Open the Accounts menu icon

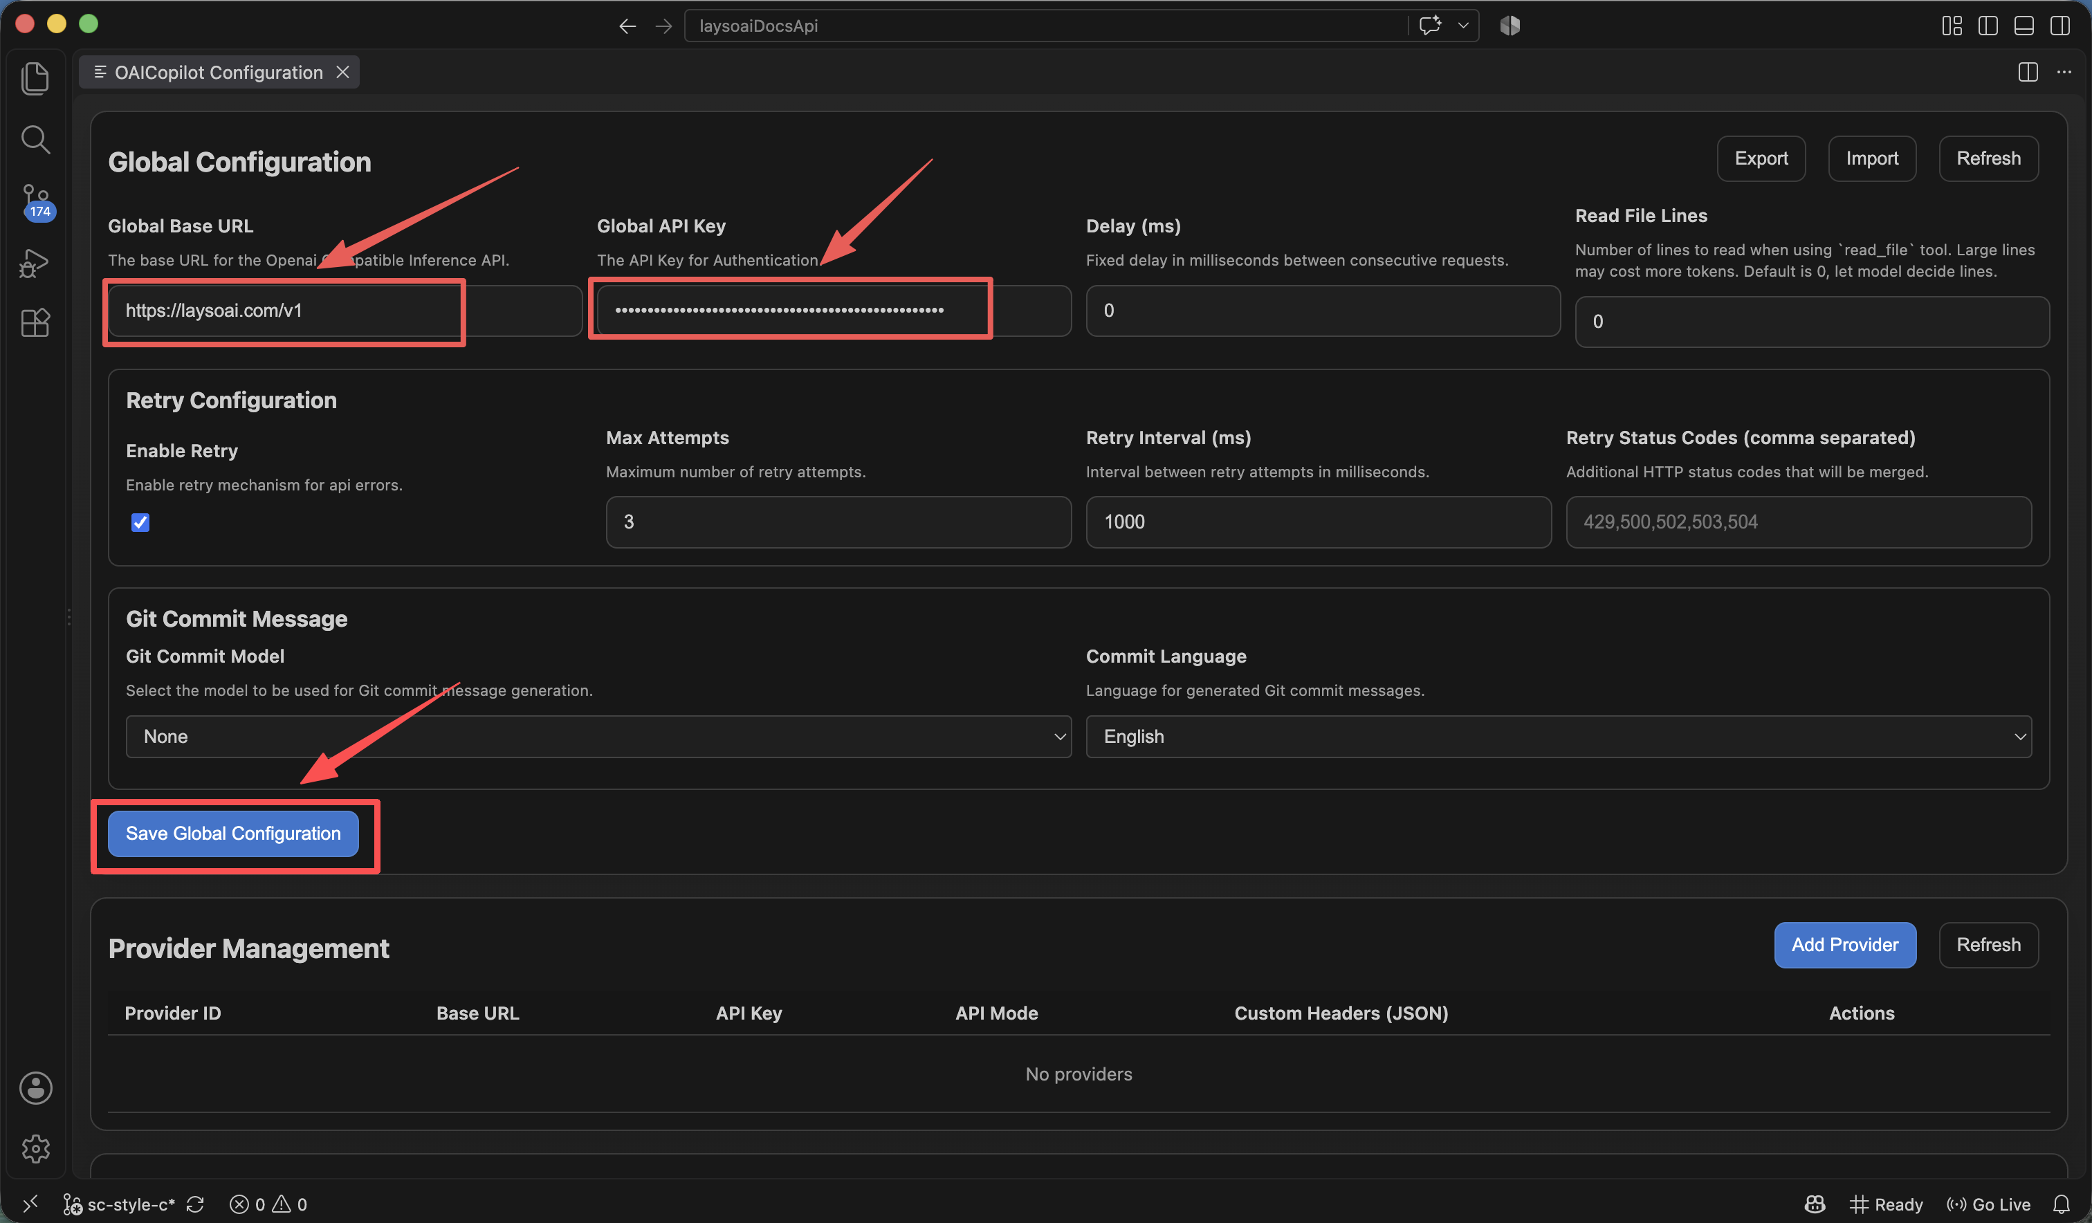click(36, 1087)
